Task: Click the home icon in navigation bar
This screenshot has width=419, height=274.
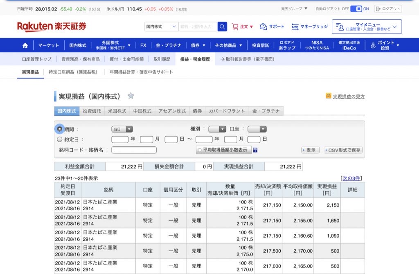Action: point(25,45)
